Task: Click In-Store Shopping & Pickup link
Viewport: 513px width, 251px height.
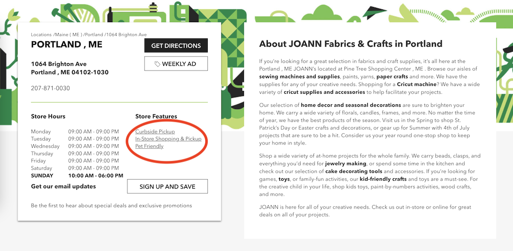Action: [168, 139]
